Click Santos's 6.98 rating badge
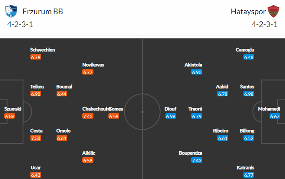The height and width of the screenshot is (179, 285). pos(249,94)
